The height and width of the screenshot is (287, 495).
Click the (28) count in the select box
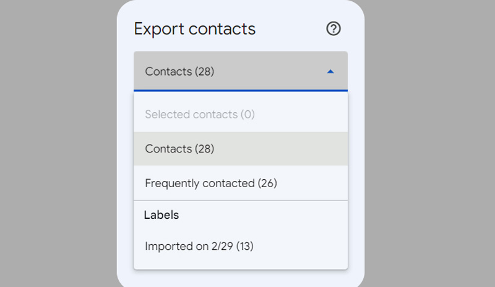pos(205,71)
